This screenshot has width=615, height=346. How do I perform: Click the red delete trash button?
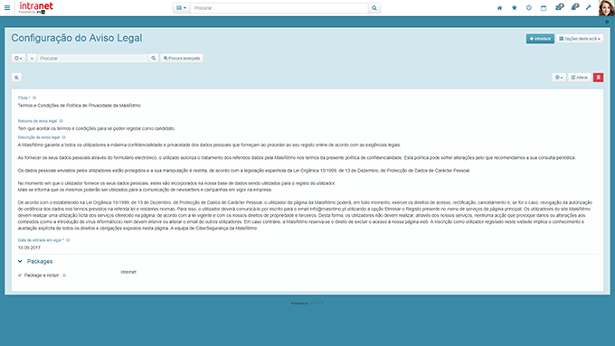[x=598, y=78]
